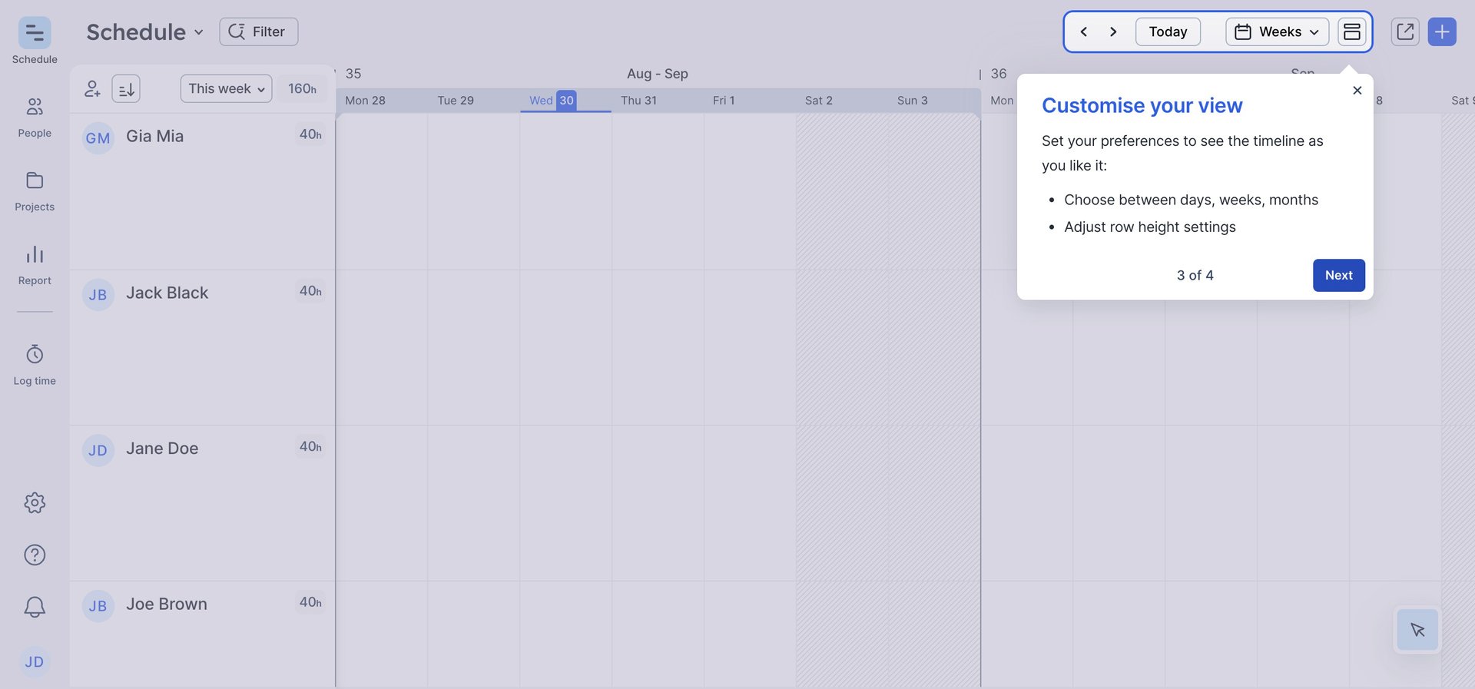Click the add person icon
The height and width of the screenshot is (689, 1475).
[x=92, y=89]
